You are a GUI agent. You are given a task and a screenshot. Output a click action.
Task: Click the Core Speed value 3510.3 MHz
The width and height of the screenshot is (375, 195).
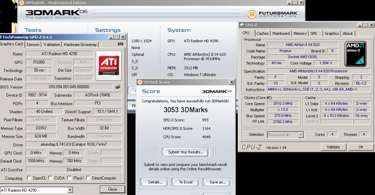pyautogui.click(x=283, y=103)
